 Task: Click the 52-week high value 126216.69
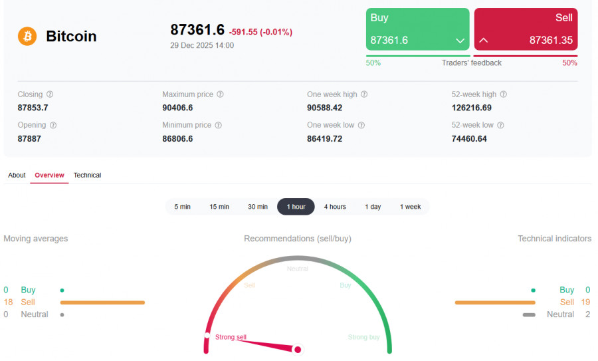coord(471,108)
